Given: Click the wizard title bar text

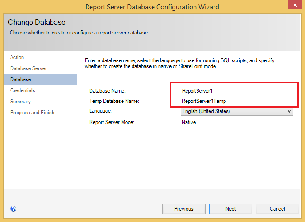Looking at the screenshot, I should 152,7.
